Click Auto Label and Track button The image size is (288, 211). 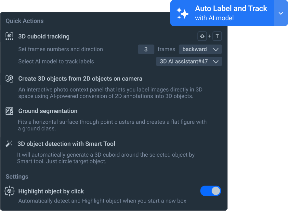coord(222,13)
